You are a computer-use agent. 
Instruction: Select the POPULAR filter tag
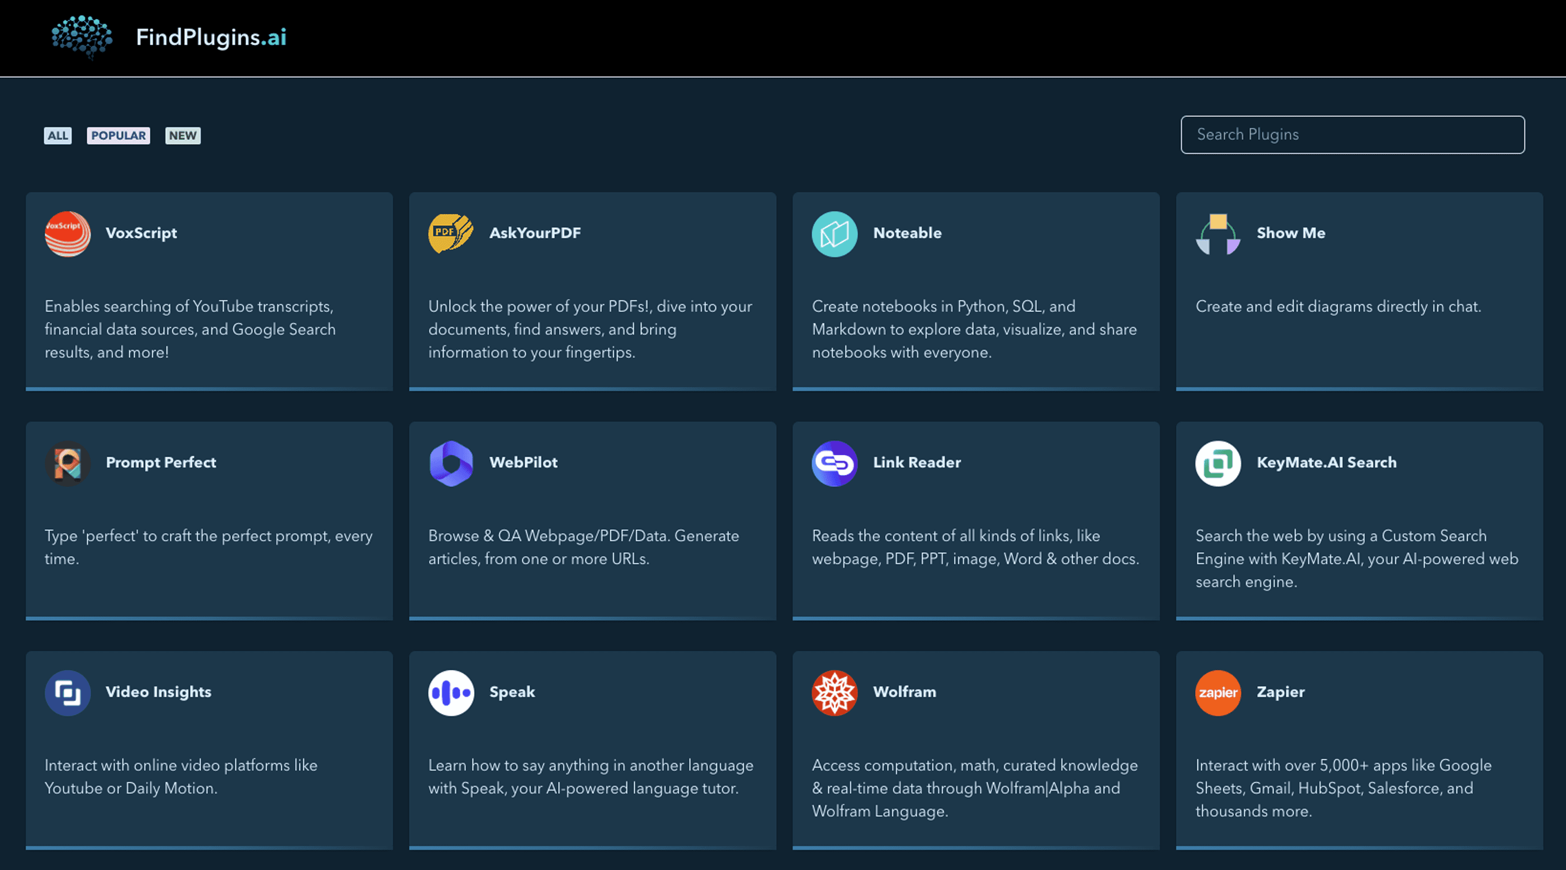click(x=119, y=135)
